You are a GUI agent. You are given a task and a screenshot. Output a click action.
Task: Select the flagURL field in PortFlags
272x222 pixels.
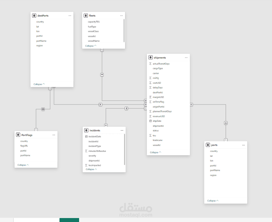(24, 146)
